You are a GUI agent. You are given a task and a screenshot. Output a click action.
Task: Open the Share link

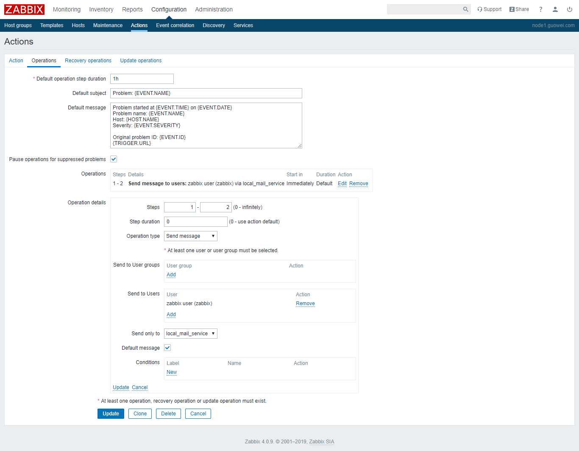(519, 9)
